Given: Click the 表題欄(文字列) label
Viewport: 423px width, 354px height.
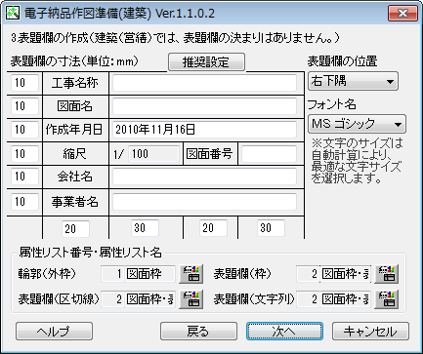Looking at the screenshot, I should (254, 299).
